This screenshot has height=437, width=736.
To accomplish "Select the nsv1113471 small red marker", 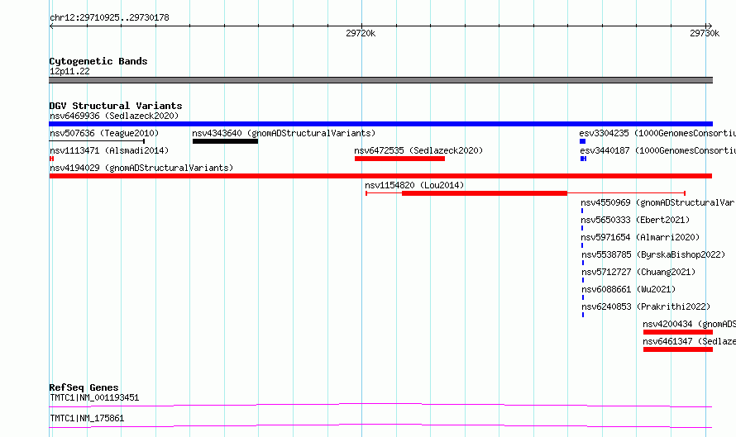I will tap(51, 159).
